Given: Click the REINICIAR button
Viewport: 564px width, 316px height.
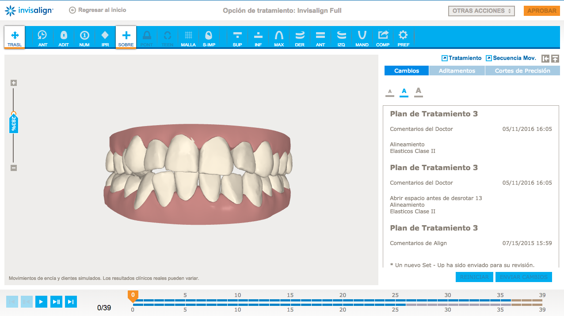Looking at the screenshot, I should [x=474, y=277].
